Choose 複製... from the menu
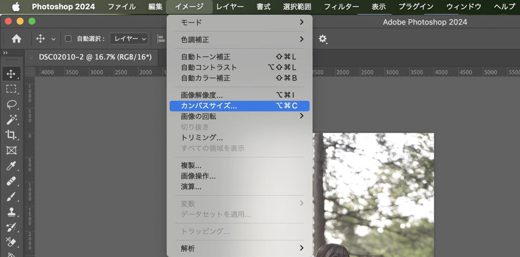Viewport: 520px width, 257px height. coord(239,165)
